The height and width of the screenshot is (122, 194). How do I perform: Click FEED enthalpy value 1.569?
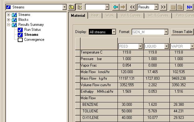pyautogui.click(x=127, y=91)
